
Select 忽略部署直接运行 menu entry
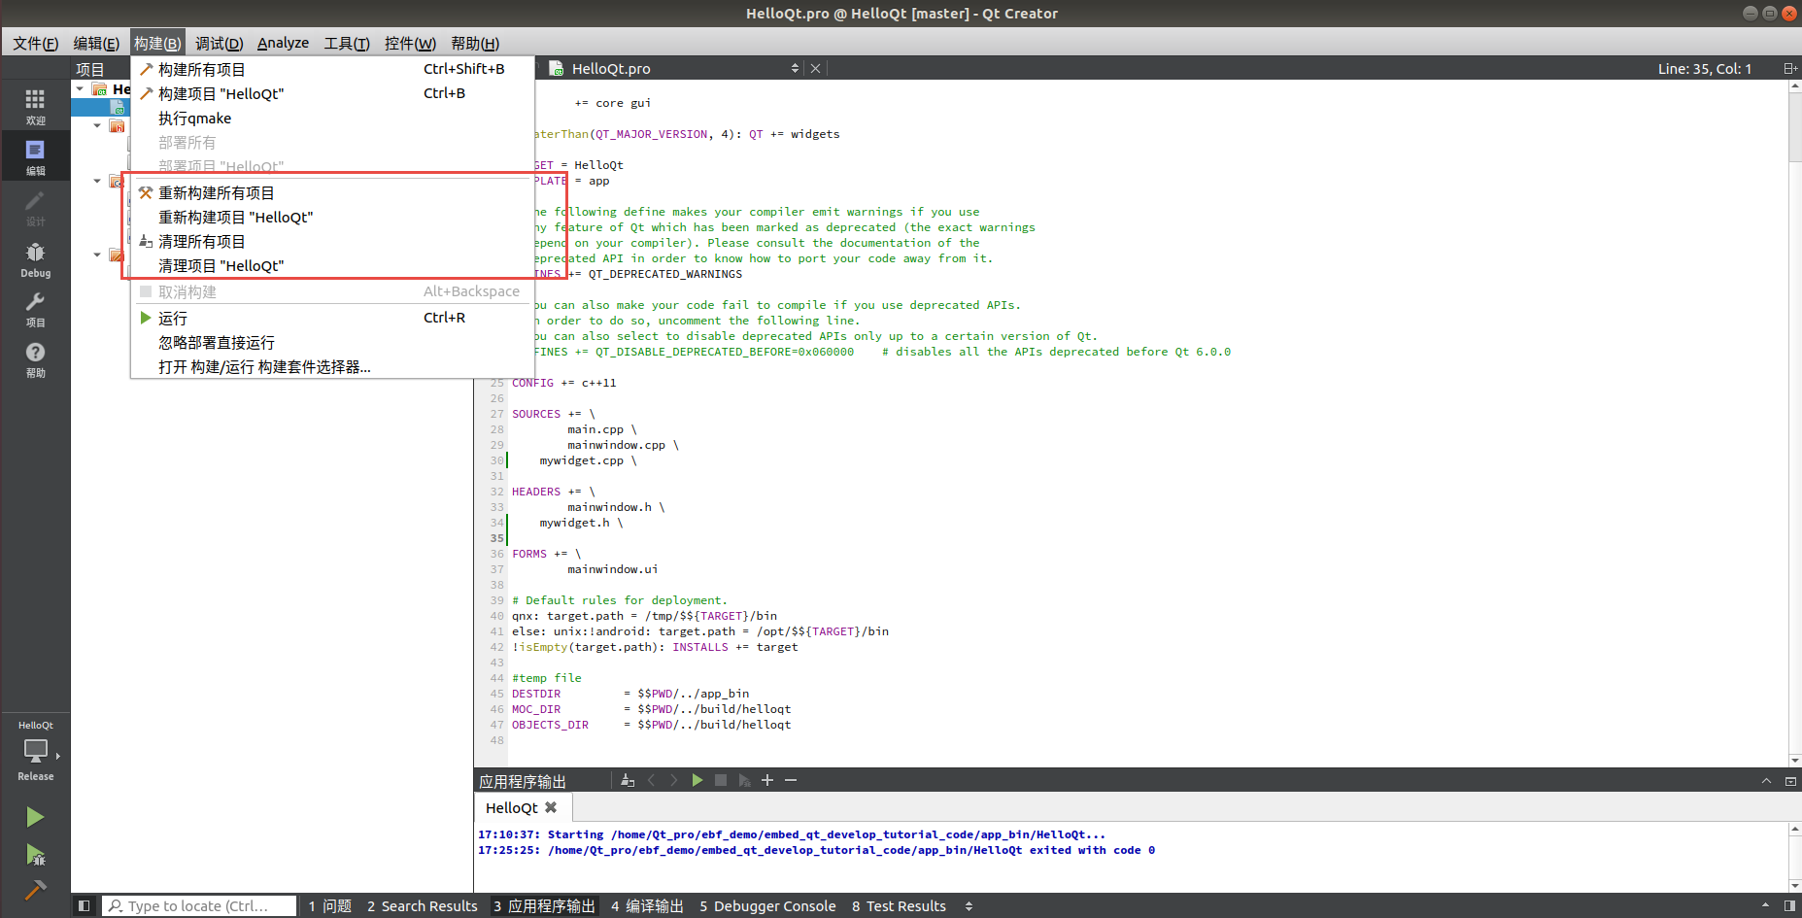tap(332, 342)
